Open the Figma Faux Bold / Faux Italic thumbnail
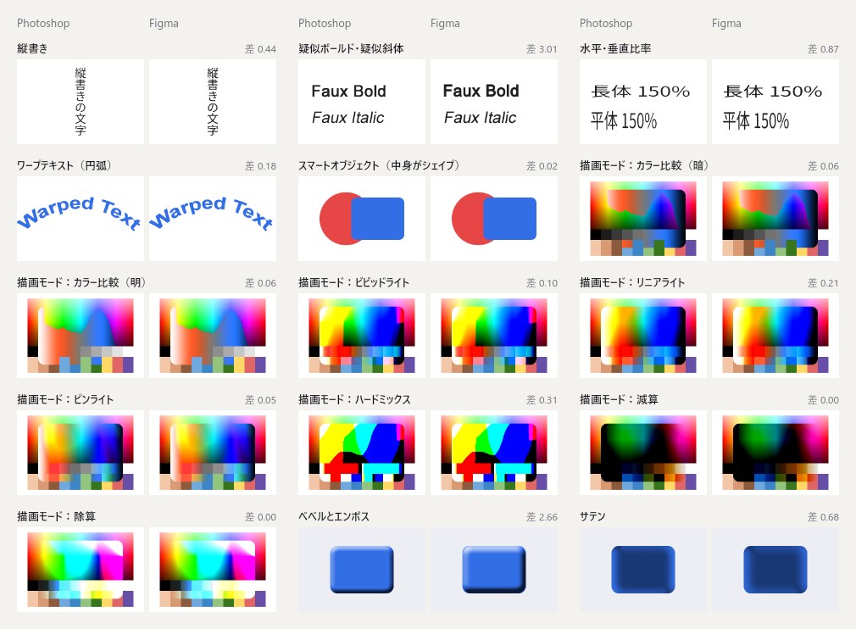The width and height of the screenshot is (856, 629). [494, 102]
